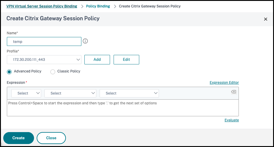Select the Advanced Policy radio button
Viewport: 274px width, 147px height.
[9, 72]
